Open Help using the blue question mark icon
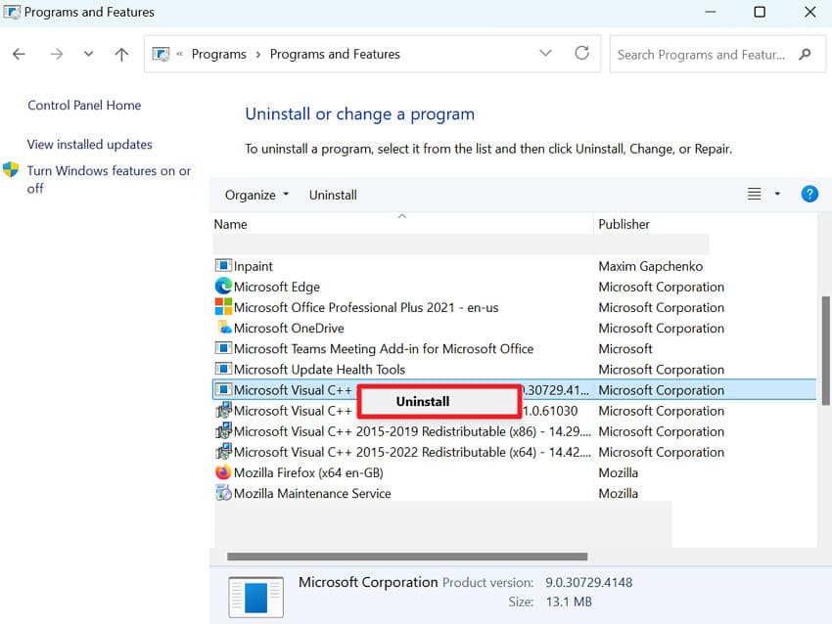Screen dimensions: 832x624 tap(809, 194)
